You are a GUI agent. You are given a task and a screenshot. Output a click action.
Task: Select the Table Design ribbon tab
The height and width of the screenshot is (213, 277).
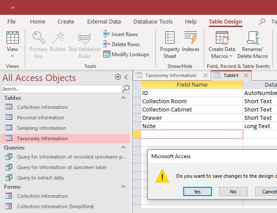click(225, 21)
